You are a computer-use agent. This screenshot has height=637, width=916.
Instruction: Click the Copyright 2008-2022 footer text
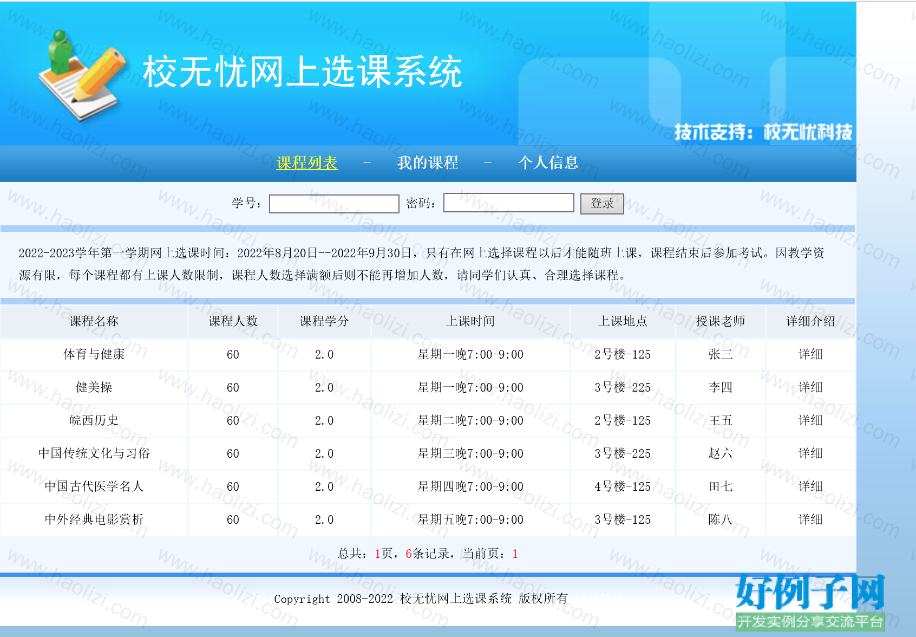pyautogui.click(x=421, y=599)
